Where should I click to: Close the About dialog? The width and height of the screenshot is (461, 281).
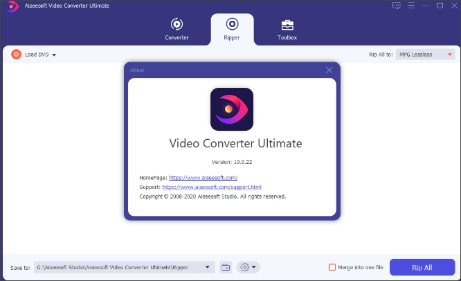click(329, 70)
